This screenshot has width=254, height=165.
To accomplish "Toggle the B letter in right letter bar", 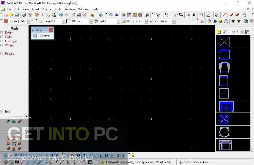I will coord(118,155).
